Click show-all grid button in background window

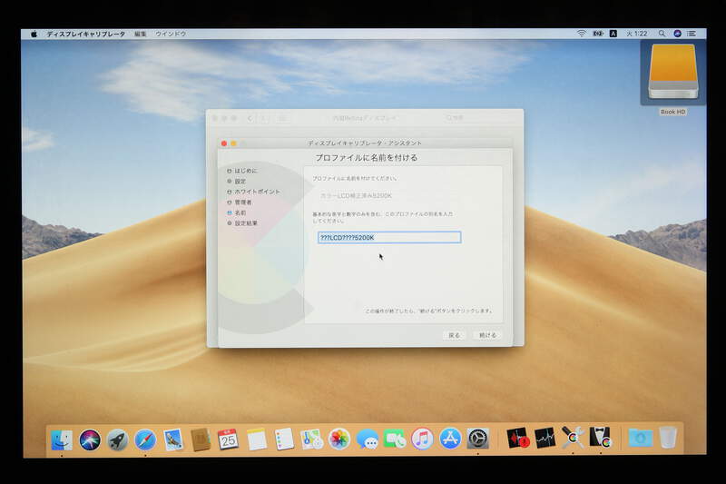(x=282, y=119)
